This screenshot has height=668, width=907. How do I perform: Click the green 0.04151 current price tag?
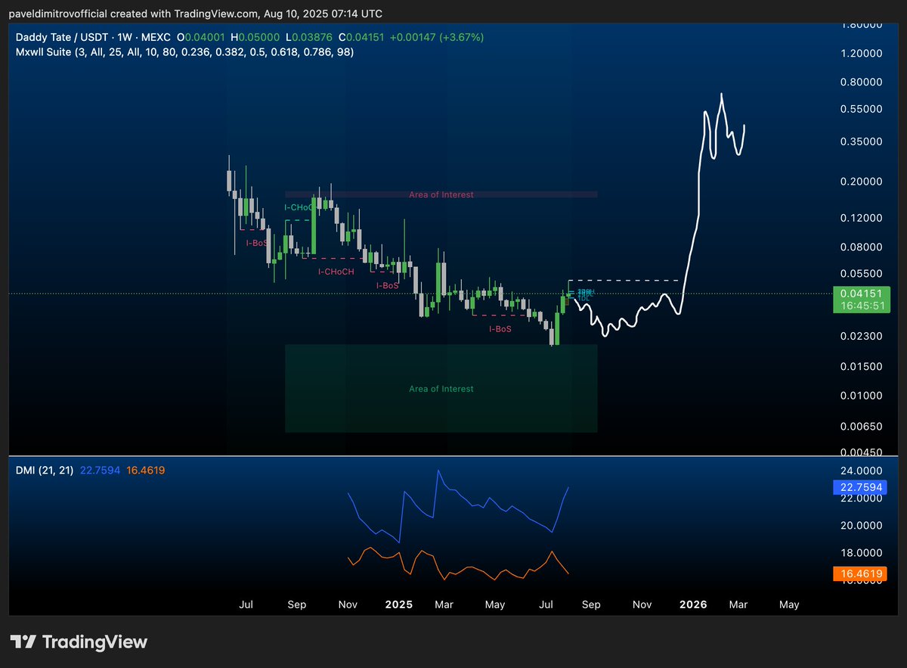(x=861, y=294)
